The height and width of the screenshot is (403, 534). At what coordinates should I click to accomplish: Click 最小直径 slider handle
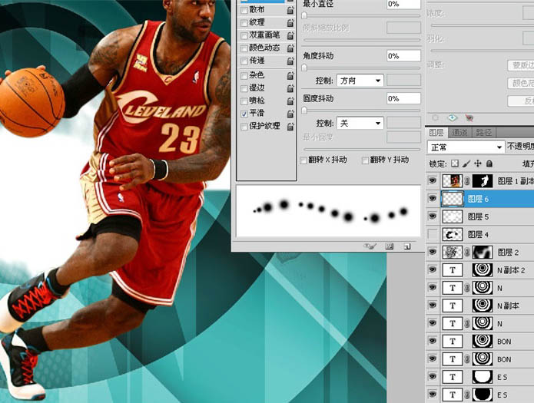[304, 15]
